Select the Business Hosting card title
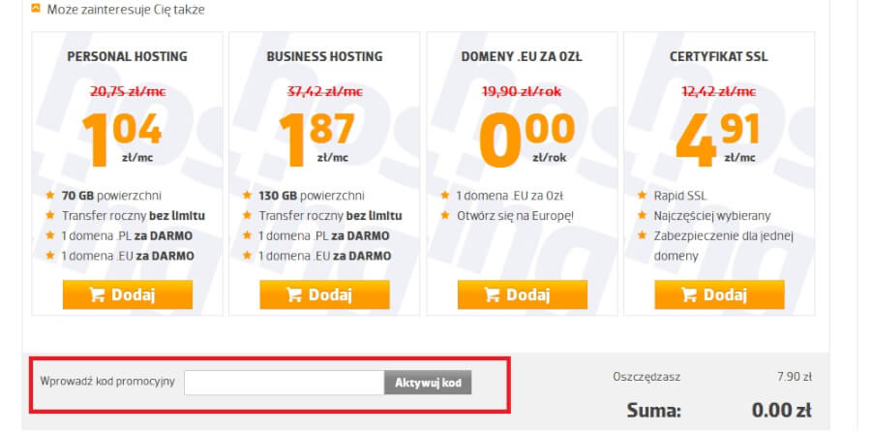871x433 pixels. pos(325,57)
